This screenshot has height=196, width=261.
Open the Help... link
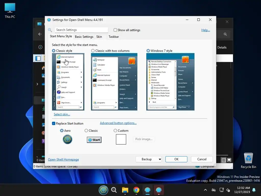206,30
